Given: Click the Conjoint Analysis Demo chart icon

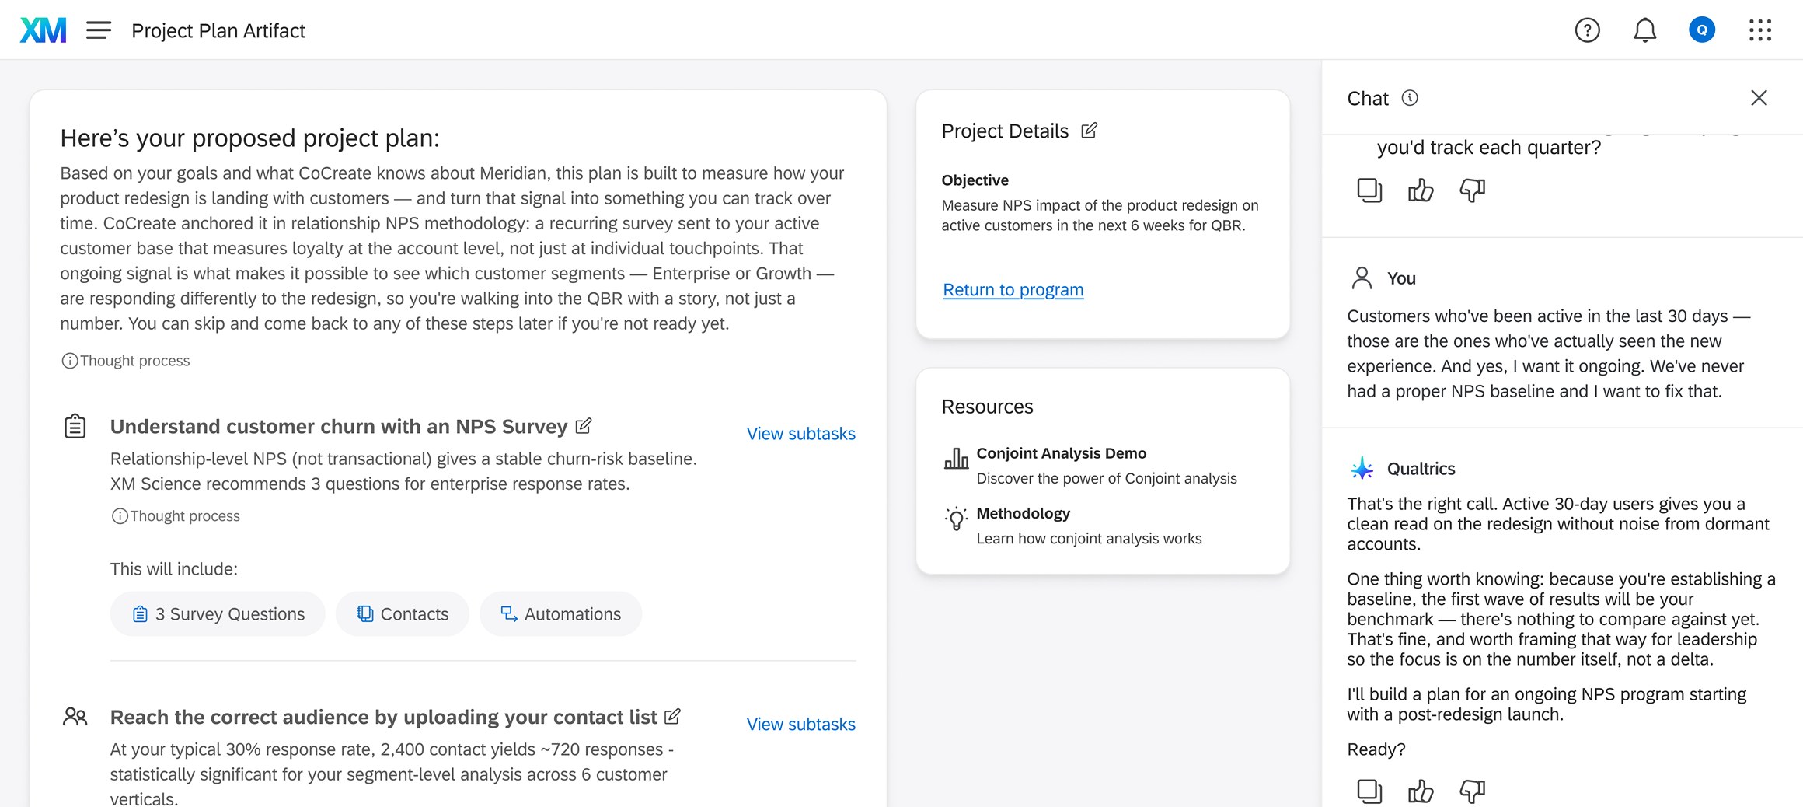Looking at the screenshot, I should tap(956, 459).
